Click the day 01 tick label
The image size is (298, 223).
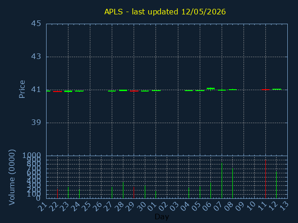tap(152, 206)
